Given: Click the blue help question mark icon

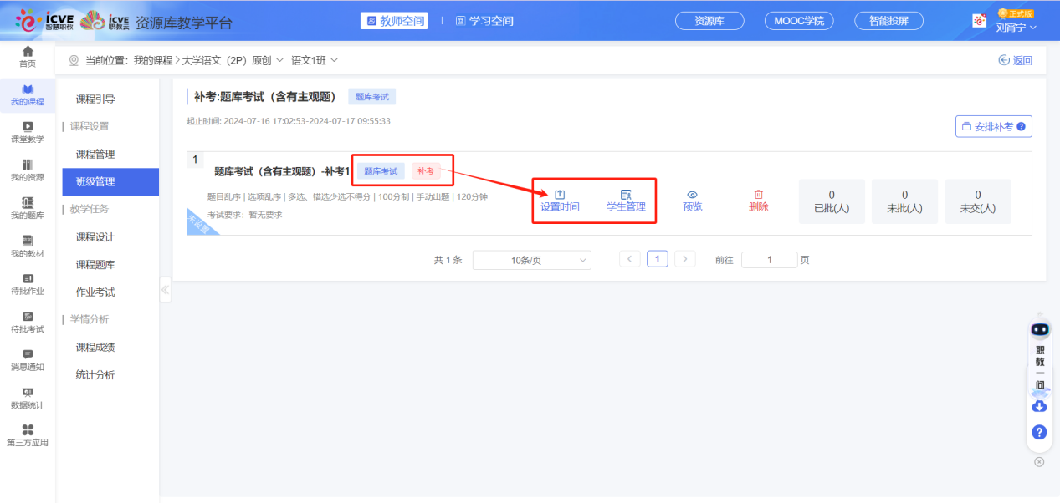Looking at the screenshot, I should click(1039, 432).
